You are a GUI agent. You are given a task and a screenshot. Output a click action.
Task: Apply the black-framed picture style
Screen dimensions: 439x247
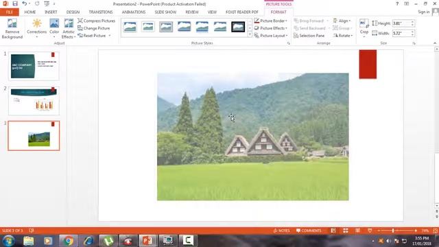click(238, 27)
